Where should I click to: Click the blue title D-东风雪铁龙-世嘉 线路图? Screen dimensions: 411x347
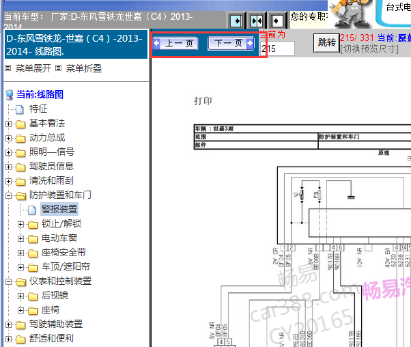click(76, 44)
